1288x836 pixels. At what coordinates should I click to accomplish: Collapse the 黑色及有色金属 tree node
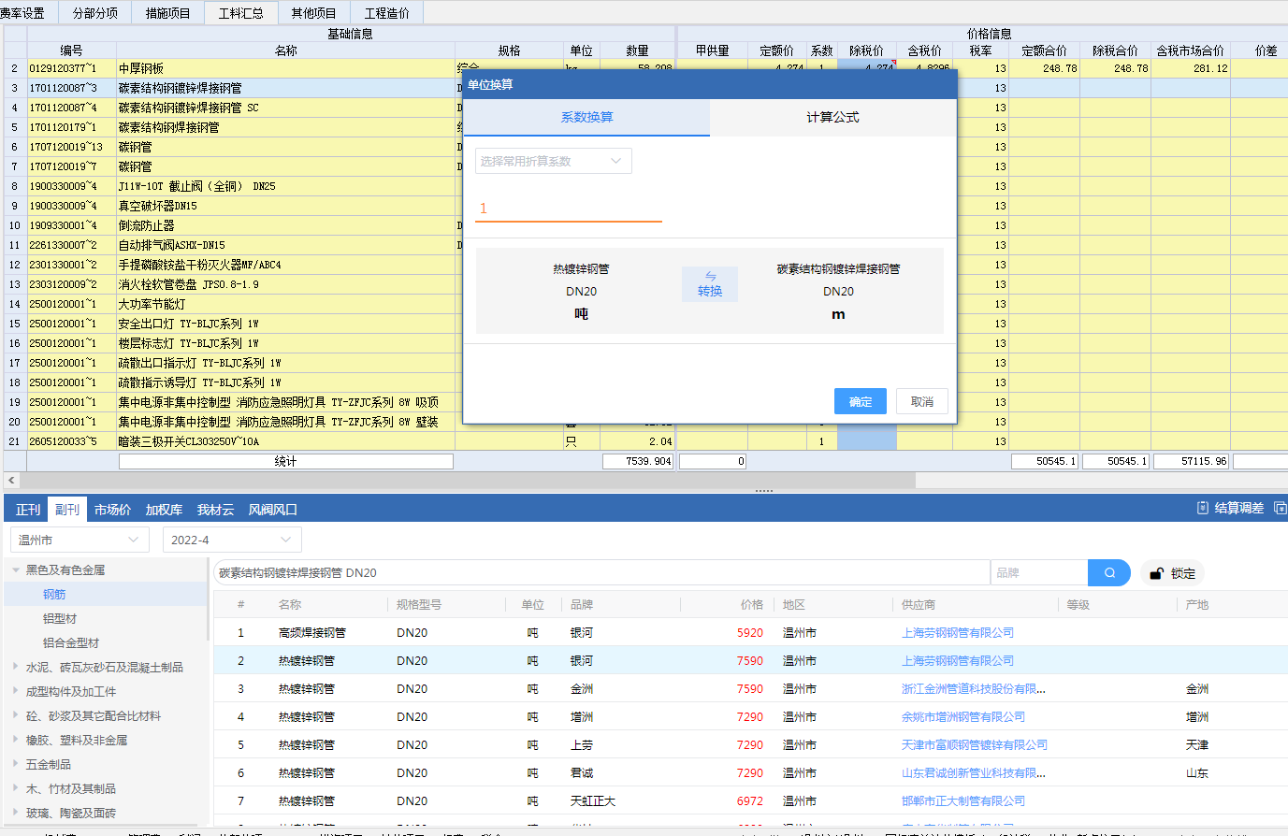pyautogui.click(x=16, y=569)
